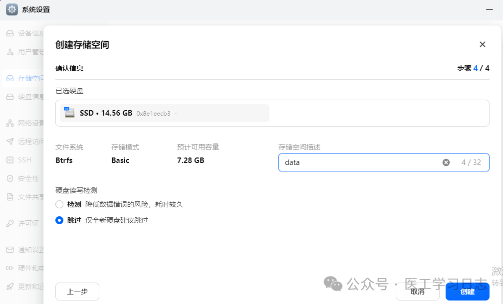Open the 安全性 security icon
Viewport: 503px width, 304px height.
pyautogui.click(x=11, y=178)
